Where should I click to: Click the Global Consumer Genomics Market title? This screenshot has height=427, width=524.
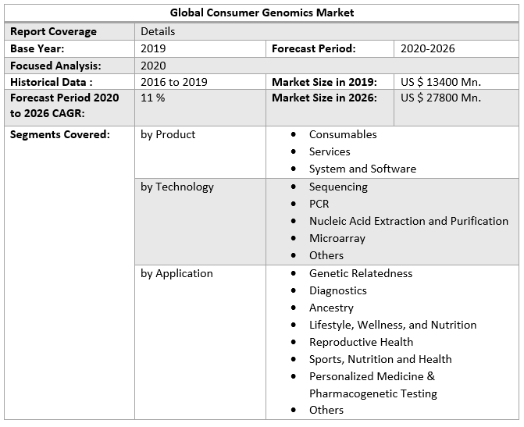[x=262, y=12]
